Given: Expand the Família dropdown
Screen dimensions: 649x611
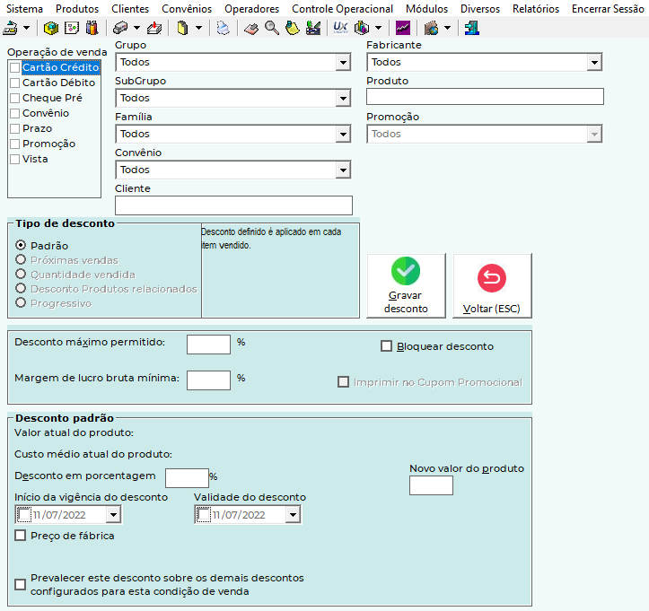Looking at the screenshot, I should 343,135.
